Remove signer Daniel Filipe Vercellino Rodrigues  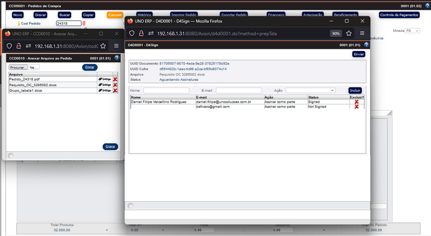tap(356, 102)
